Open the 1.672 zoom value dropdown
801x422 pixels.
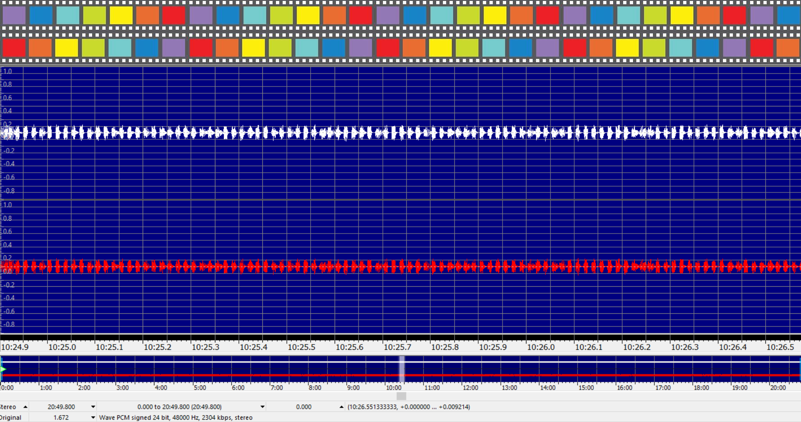[x=93, y=417]
